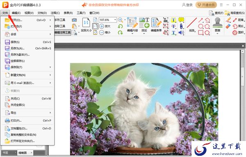The height and width of the screenshot is (157, 246).
Task: Open the 视图(V) menu
Action: coord(29,13)
